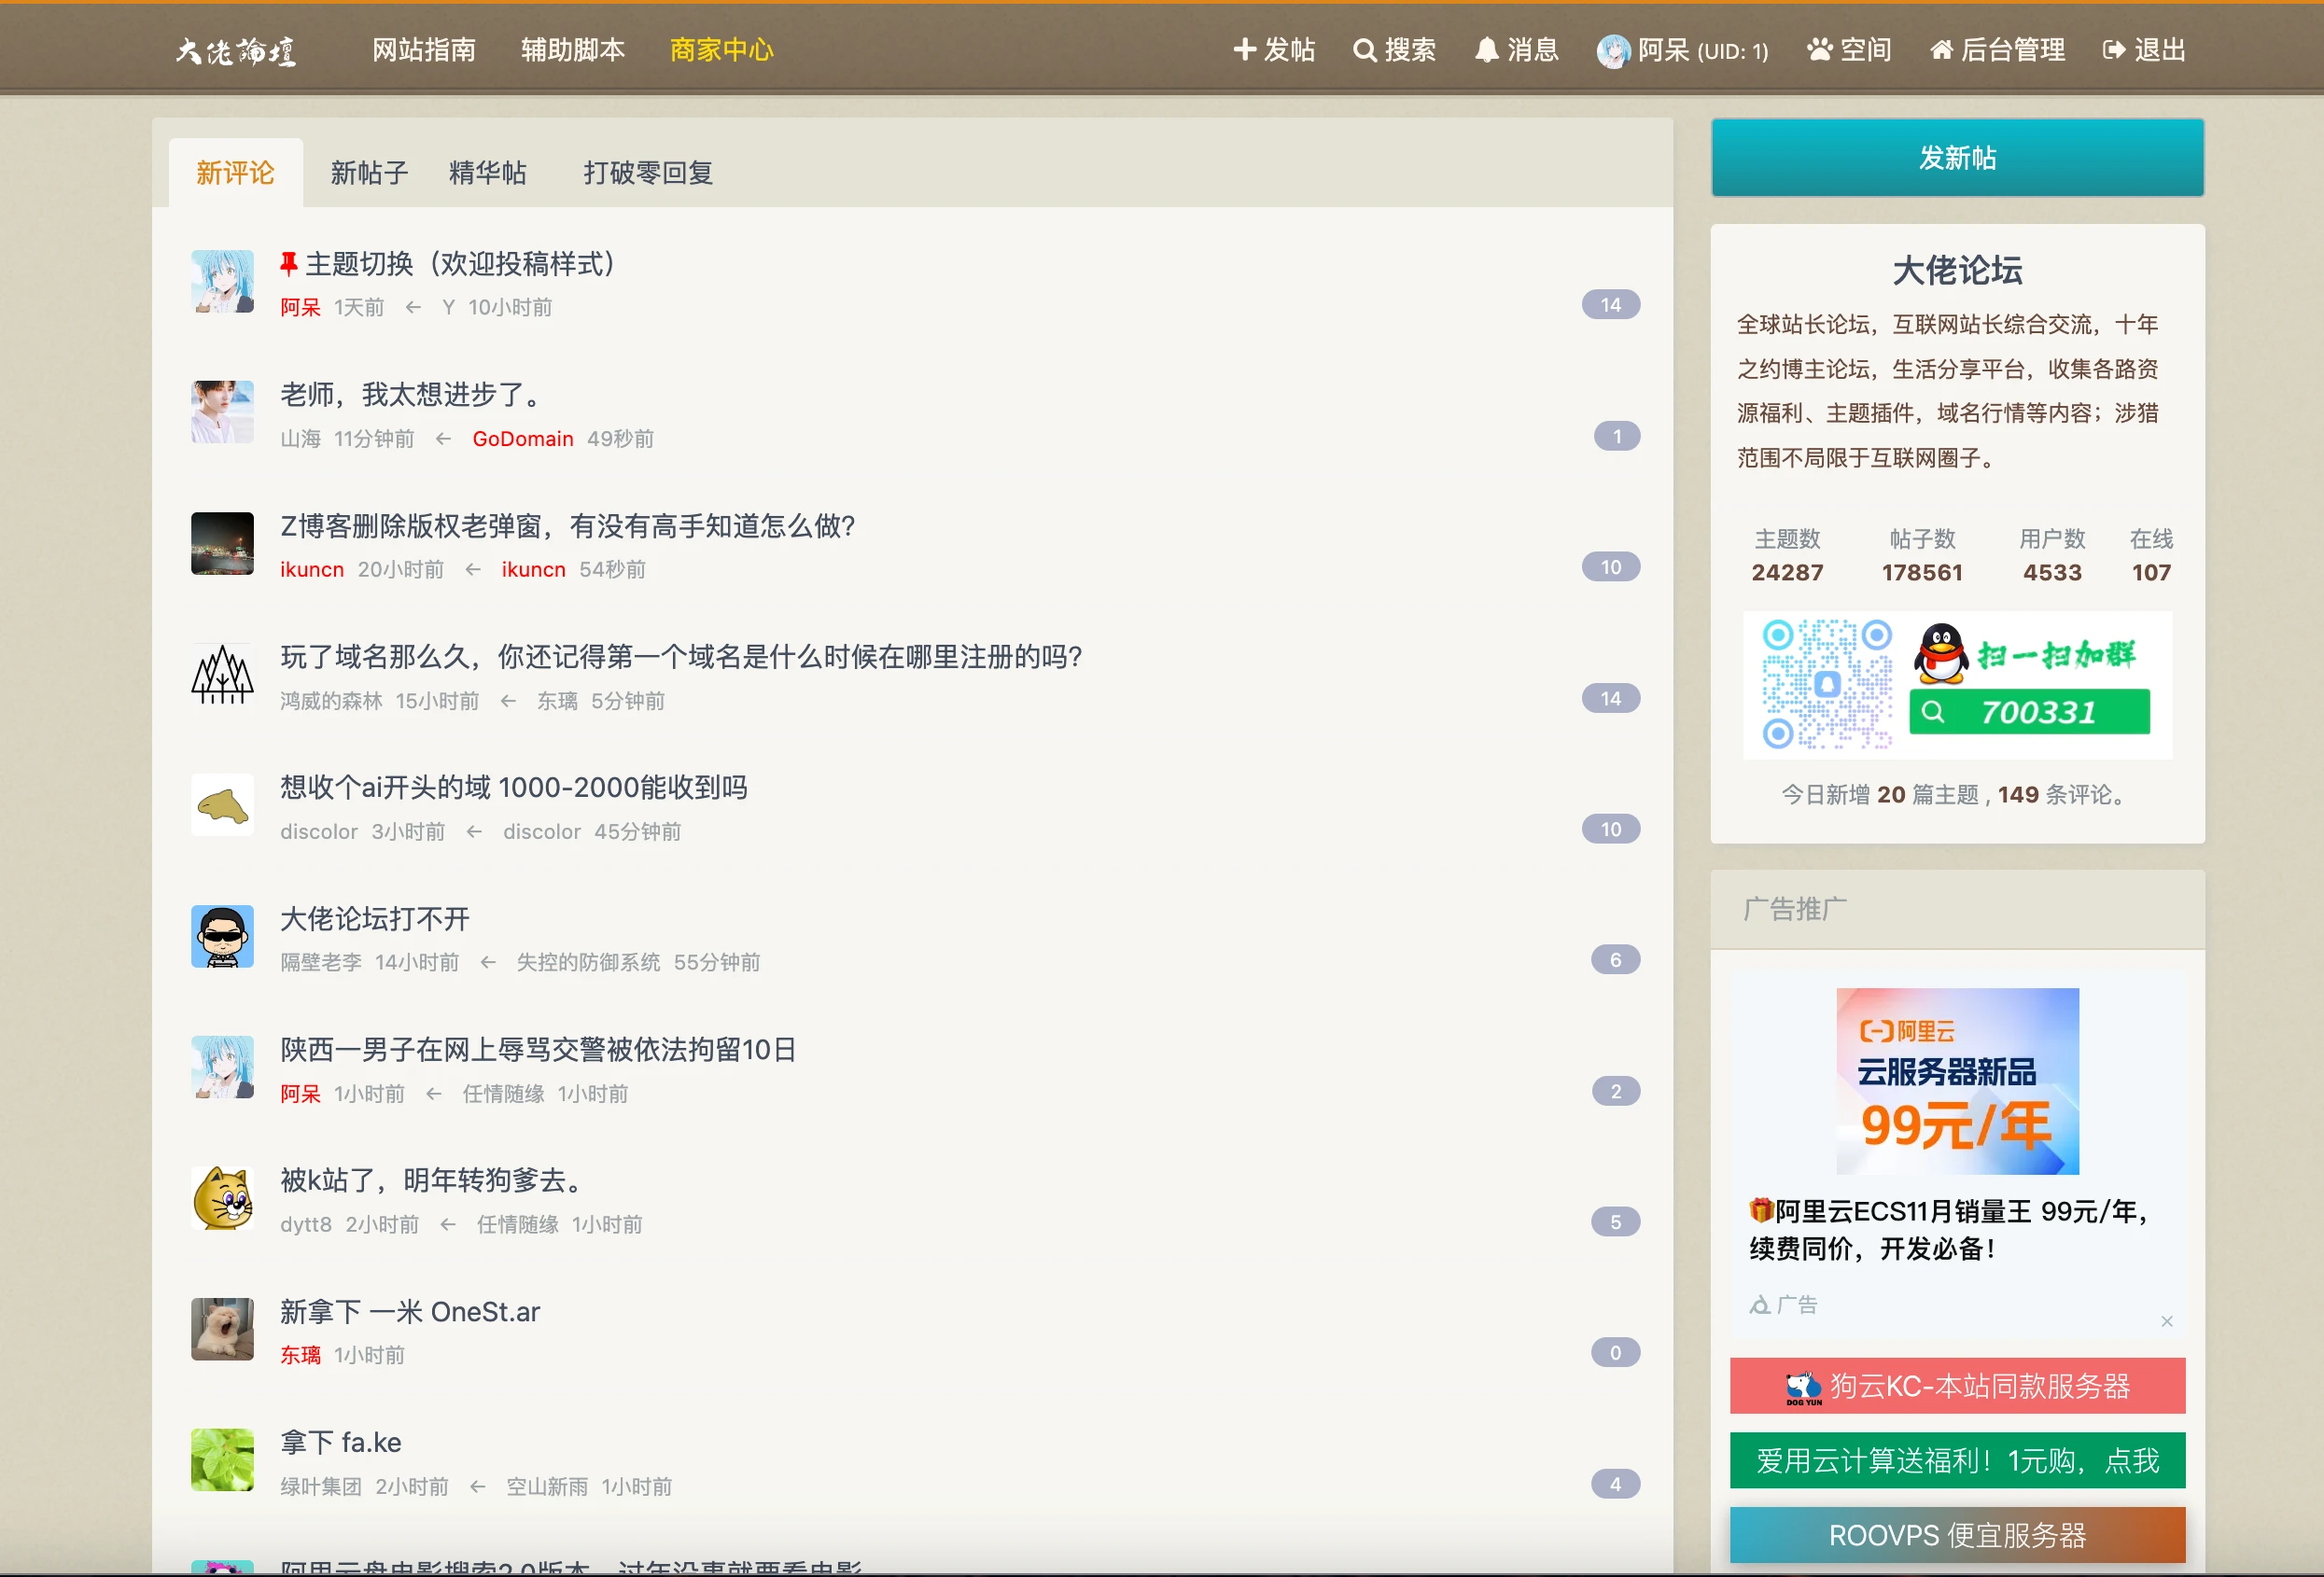Switch to the 打破零回复 tab
The image size is (2324, 1577).
648,173
